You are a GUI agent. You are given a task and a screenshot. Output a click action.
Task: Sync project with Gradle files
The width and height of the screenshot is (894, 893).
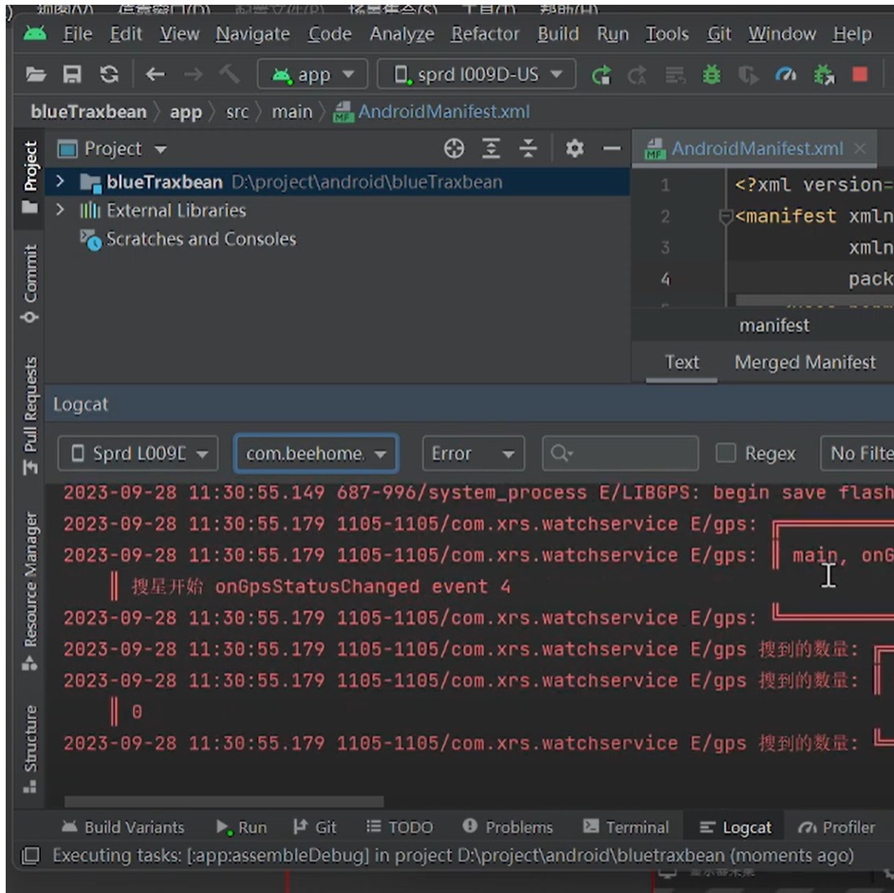[x=110, y=73]
